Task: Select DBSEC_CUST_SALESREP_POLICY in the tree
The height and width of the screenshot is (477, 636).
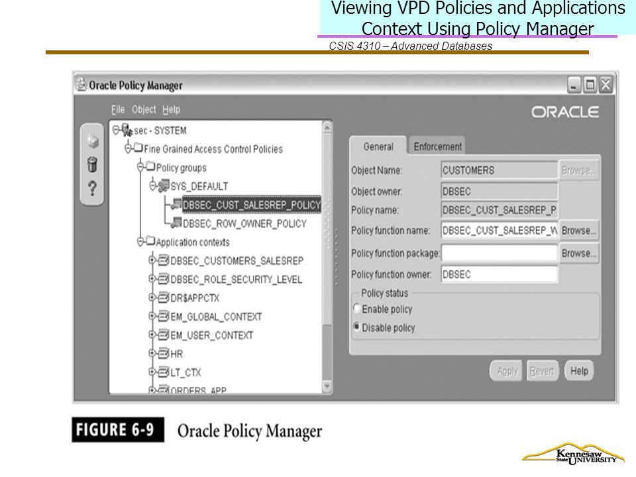Action: [x=252, y=205]
